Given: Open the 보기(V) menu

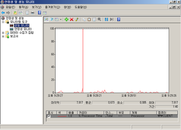Looking at the screenshot, I should tap(37, 7).
